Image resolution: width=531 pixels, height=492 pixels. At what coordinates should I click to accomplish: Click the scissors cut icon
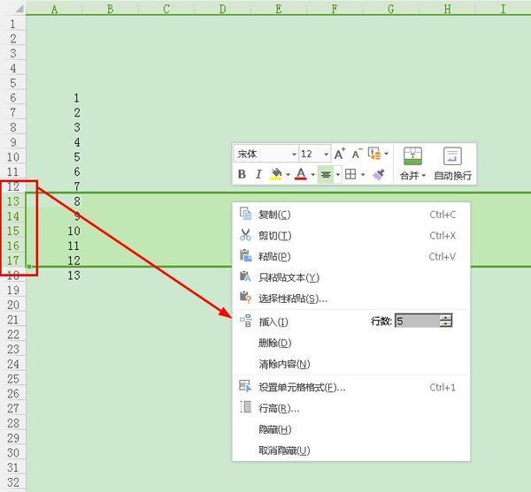tap(245, 235)
